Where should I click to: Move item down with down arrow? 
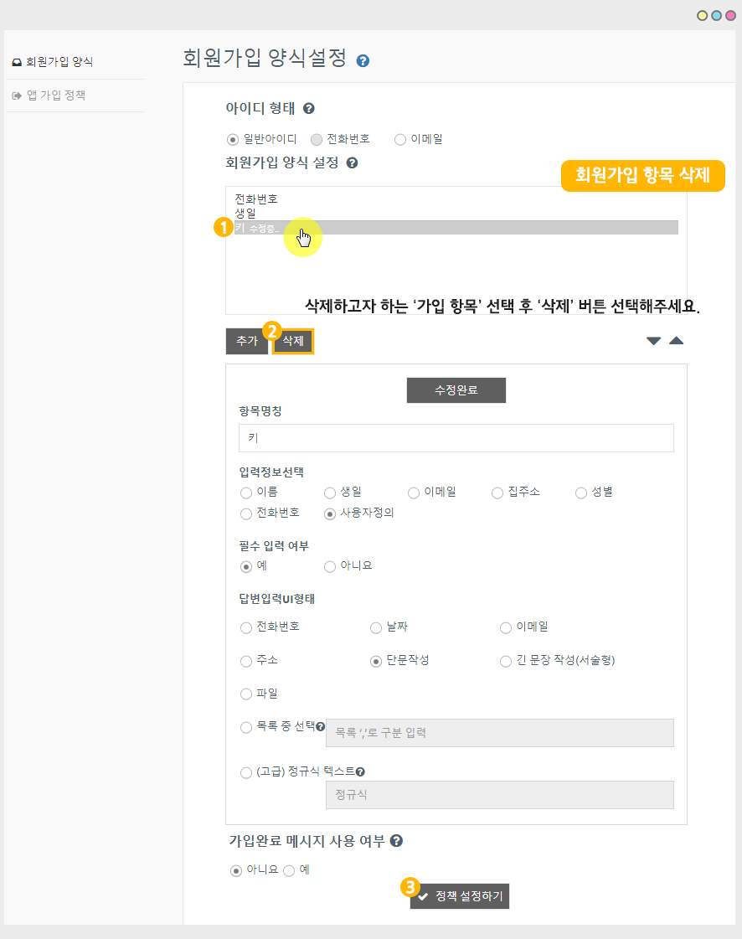tap(653, 341)
